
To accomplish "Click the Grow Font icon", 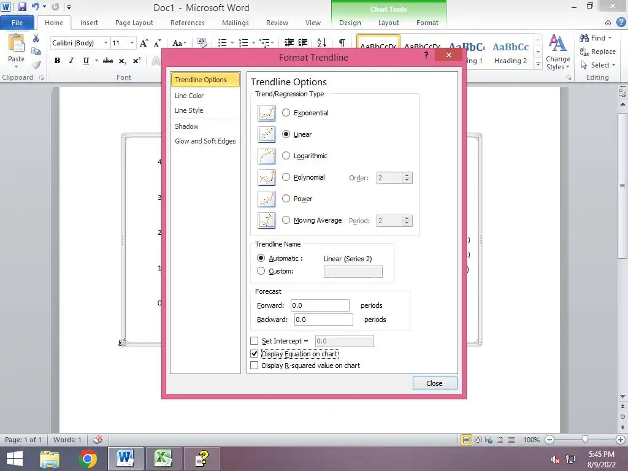I will click(144, 43).
